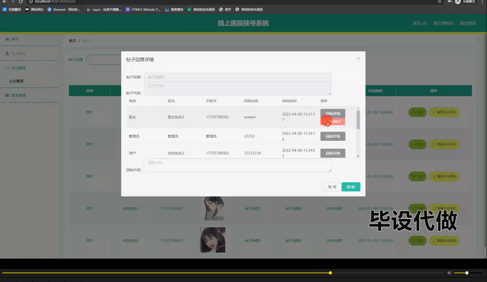Click the search field behind the dialog
Image resolution: width=487 pixels, height=282 pixels.
(104, 60)
